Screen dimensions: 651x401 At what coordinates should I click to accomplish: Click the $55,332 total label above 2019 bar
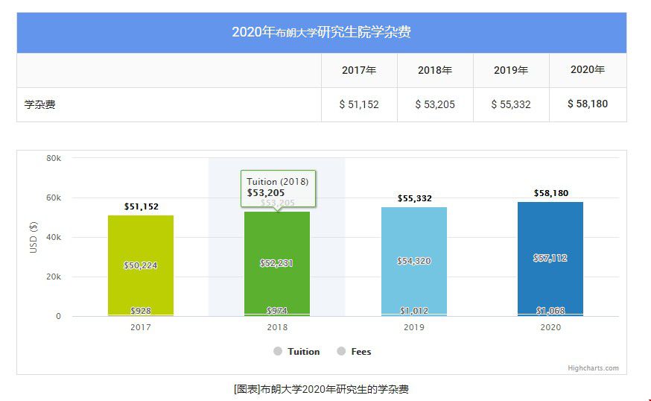[x=414, y=198]
